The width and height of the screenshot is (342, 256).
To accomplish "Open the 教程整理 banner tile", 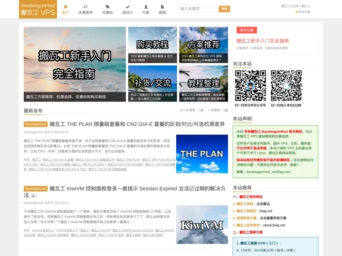I will pyautogui.click(x=204, y=83).
